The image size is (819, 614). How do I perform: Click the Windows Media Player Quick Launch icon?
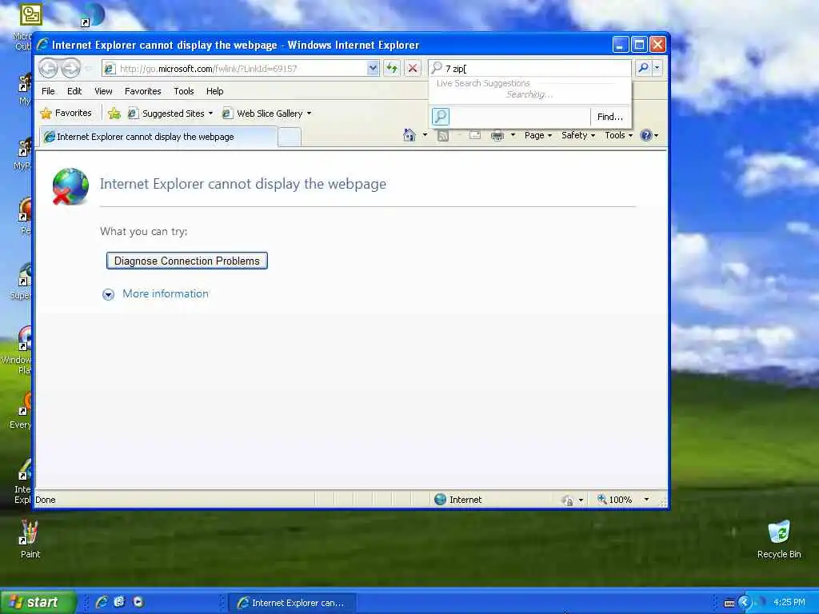click(x=138, y=602)
